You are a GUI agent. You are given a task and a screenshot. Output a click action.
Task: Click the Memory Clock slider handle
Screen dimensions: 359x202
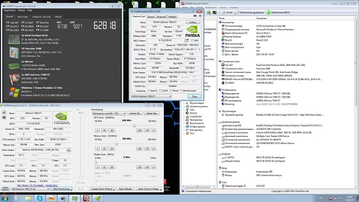(x=117, y=144)
